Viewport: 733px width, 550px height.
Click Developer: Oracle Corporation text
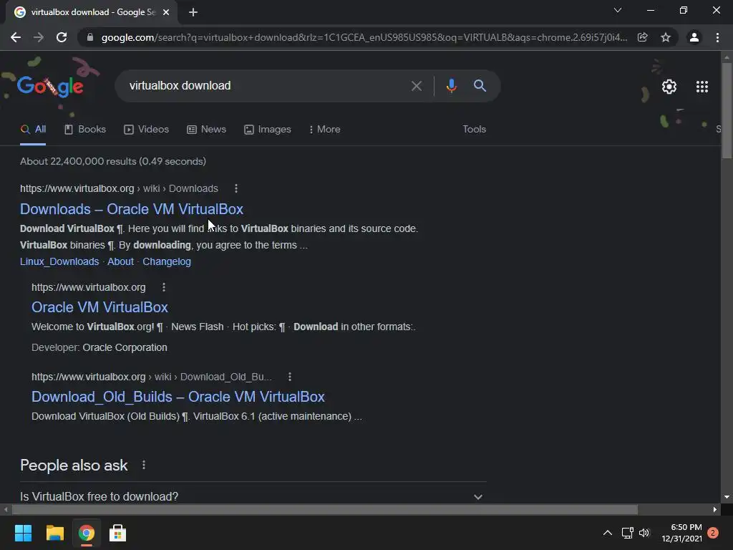tap(99, 347)
